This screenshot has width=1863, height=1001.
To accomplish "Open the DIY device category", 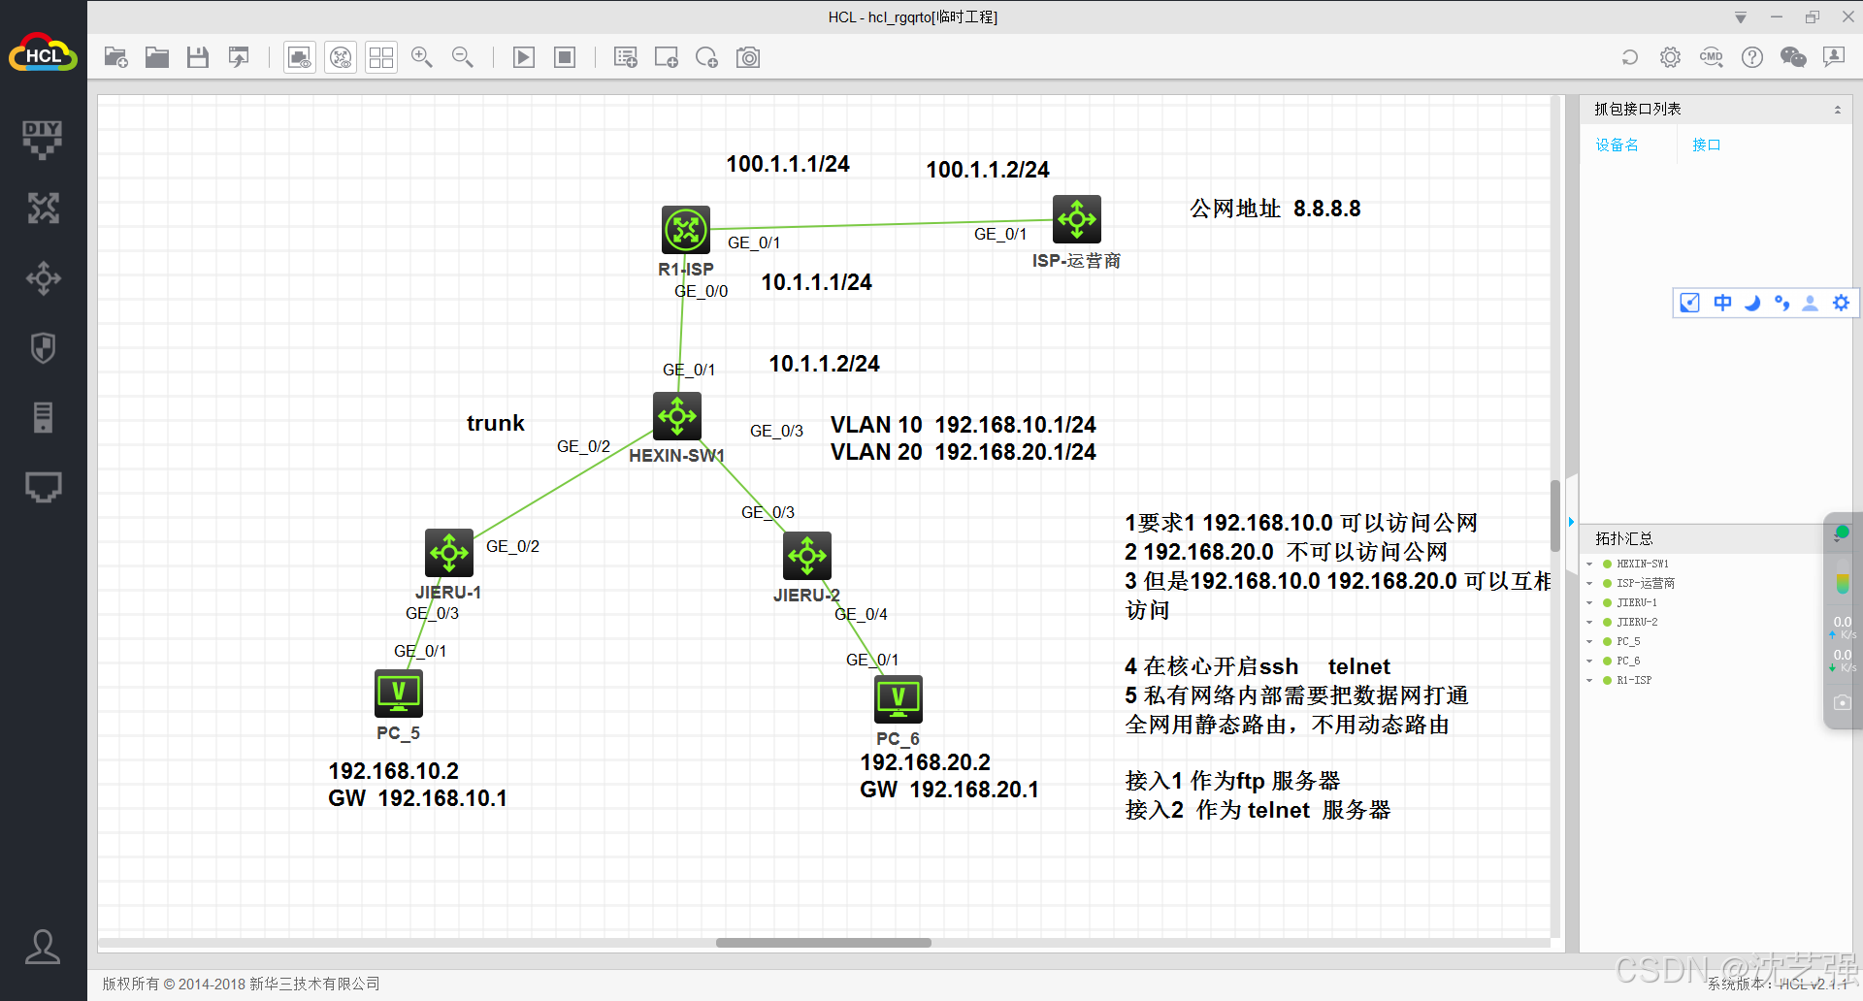I will pos(43,139).
